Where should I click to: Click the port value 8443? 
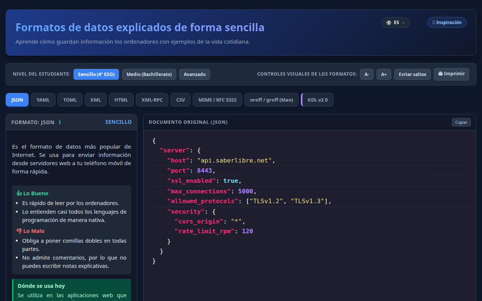pyautogui.click(x=204, y=171)
